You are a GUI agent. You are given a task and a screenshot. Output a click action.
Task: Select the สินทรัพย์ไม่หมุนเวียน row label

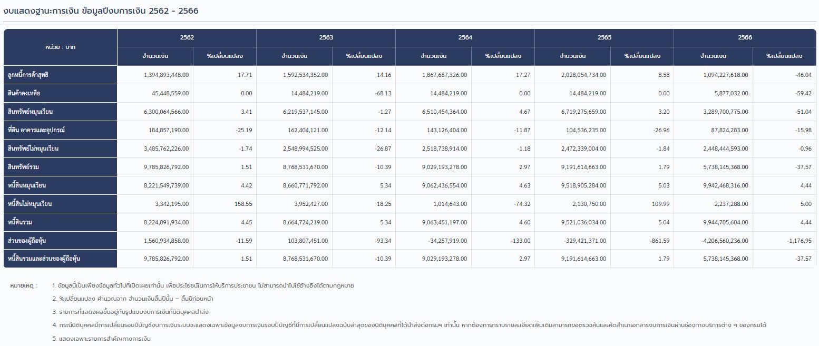33,149
